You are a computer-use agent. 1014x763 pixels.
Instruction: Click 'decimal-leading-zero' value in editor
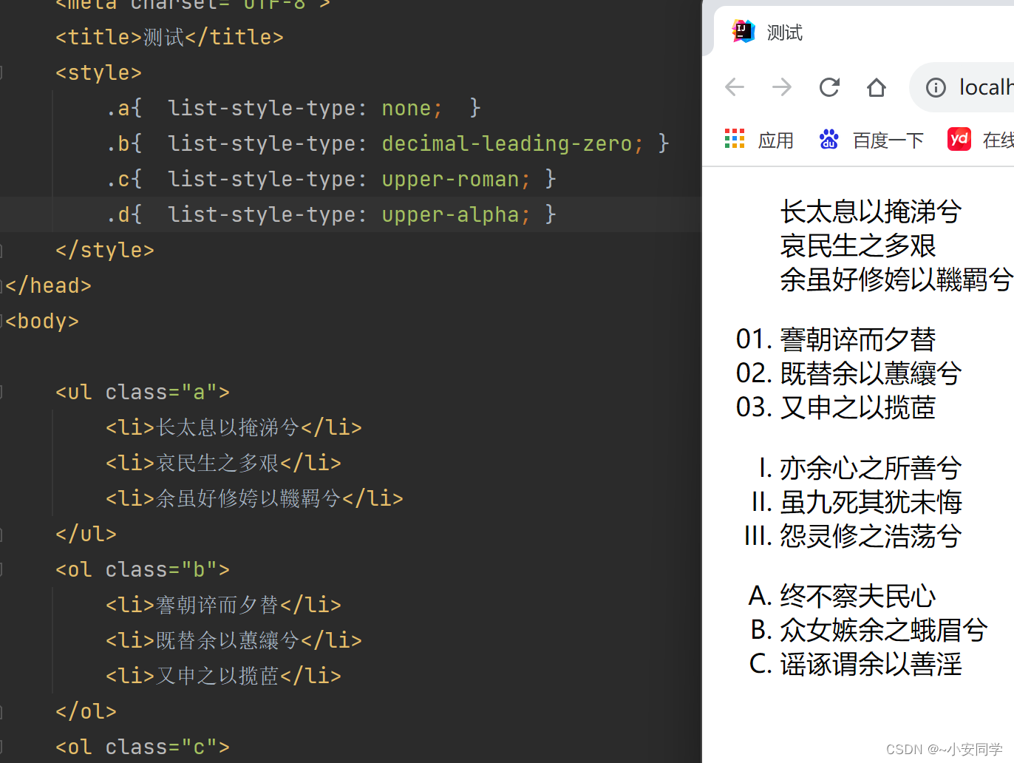tap(506, 143)
